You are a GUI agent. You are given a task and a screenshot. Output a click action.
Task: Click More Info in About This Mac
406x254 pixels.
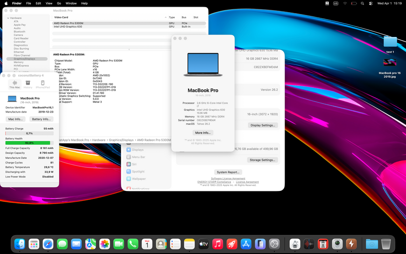(203, 133)
